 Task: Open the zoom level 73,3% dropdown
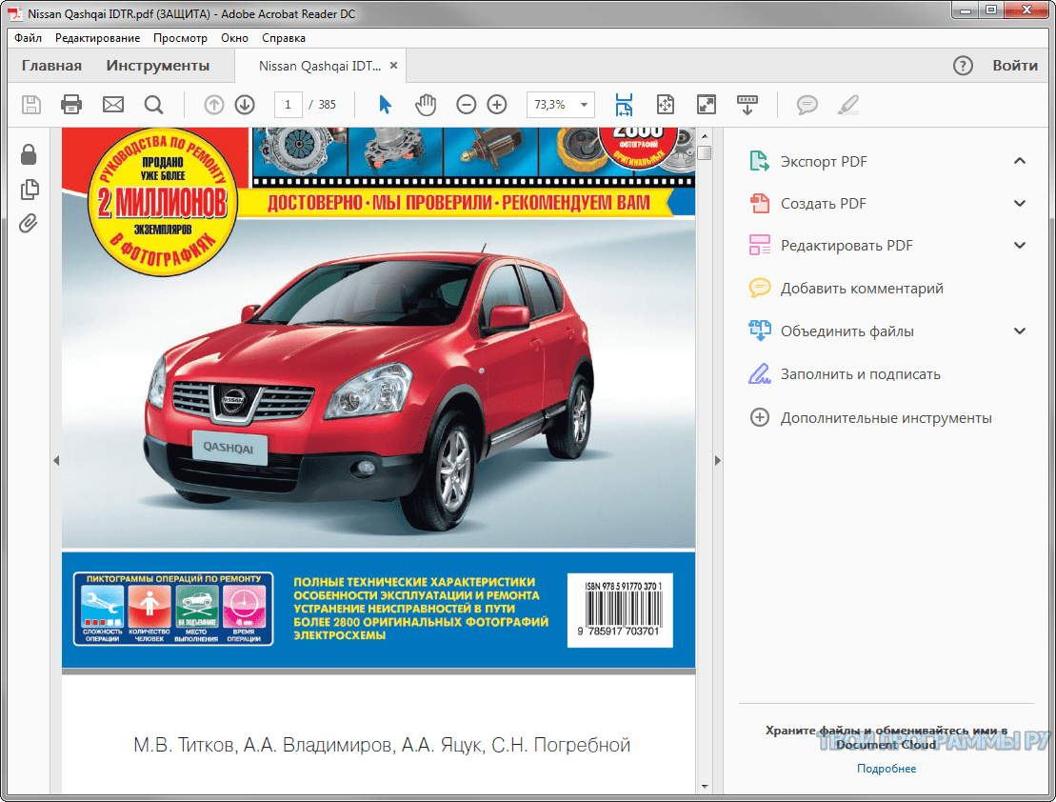(x=584, y=105)
